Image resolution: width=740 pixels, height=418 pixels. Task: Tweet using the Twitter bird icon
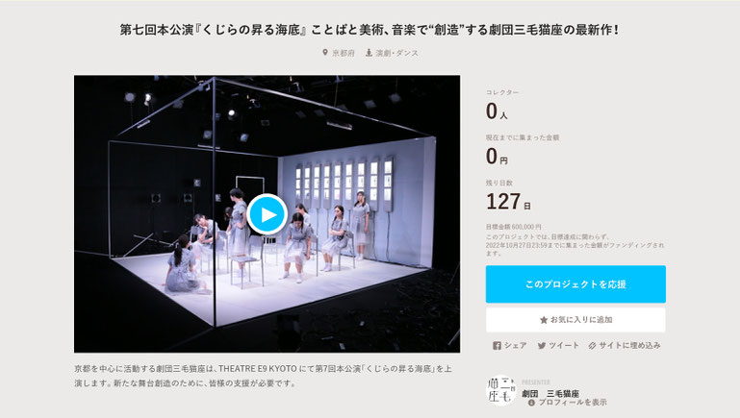click(542, 345)
